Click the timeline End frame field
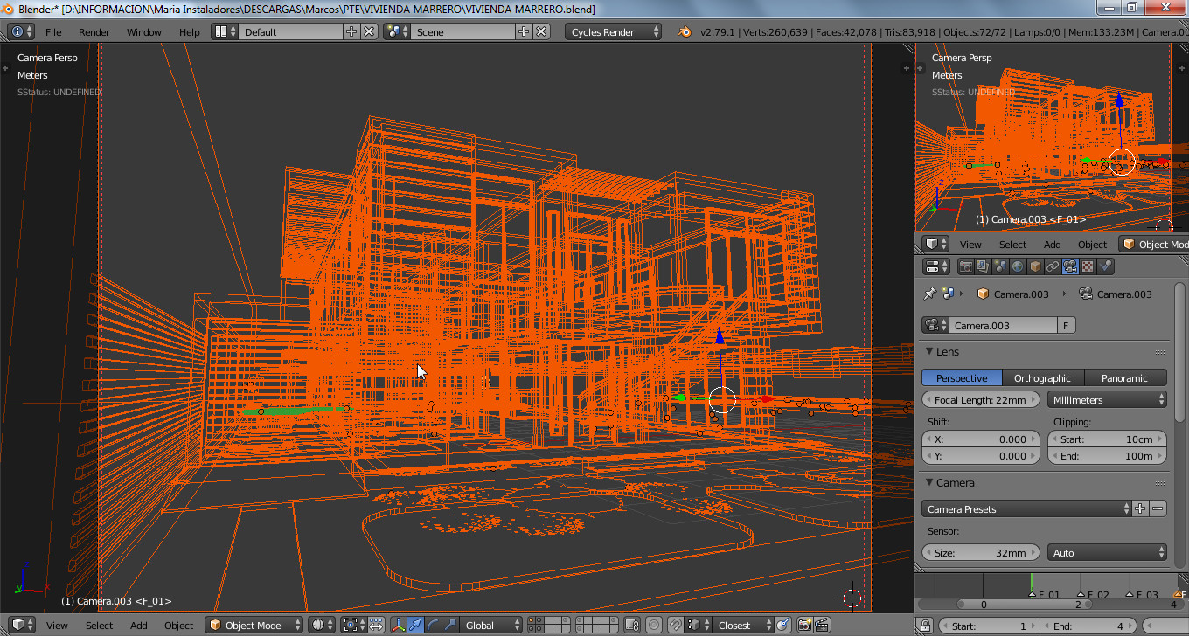1189x636 pixels. [x=1087, y=626]
